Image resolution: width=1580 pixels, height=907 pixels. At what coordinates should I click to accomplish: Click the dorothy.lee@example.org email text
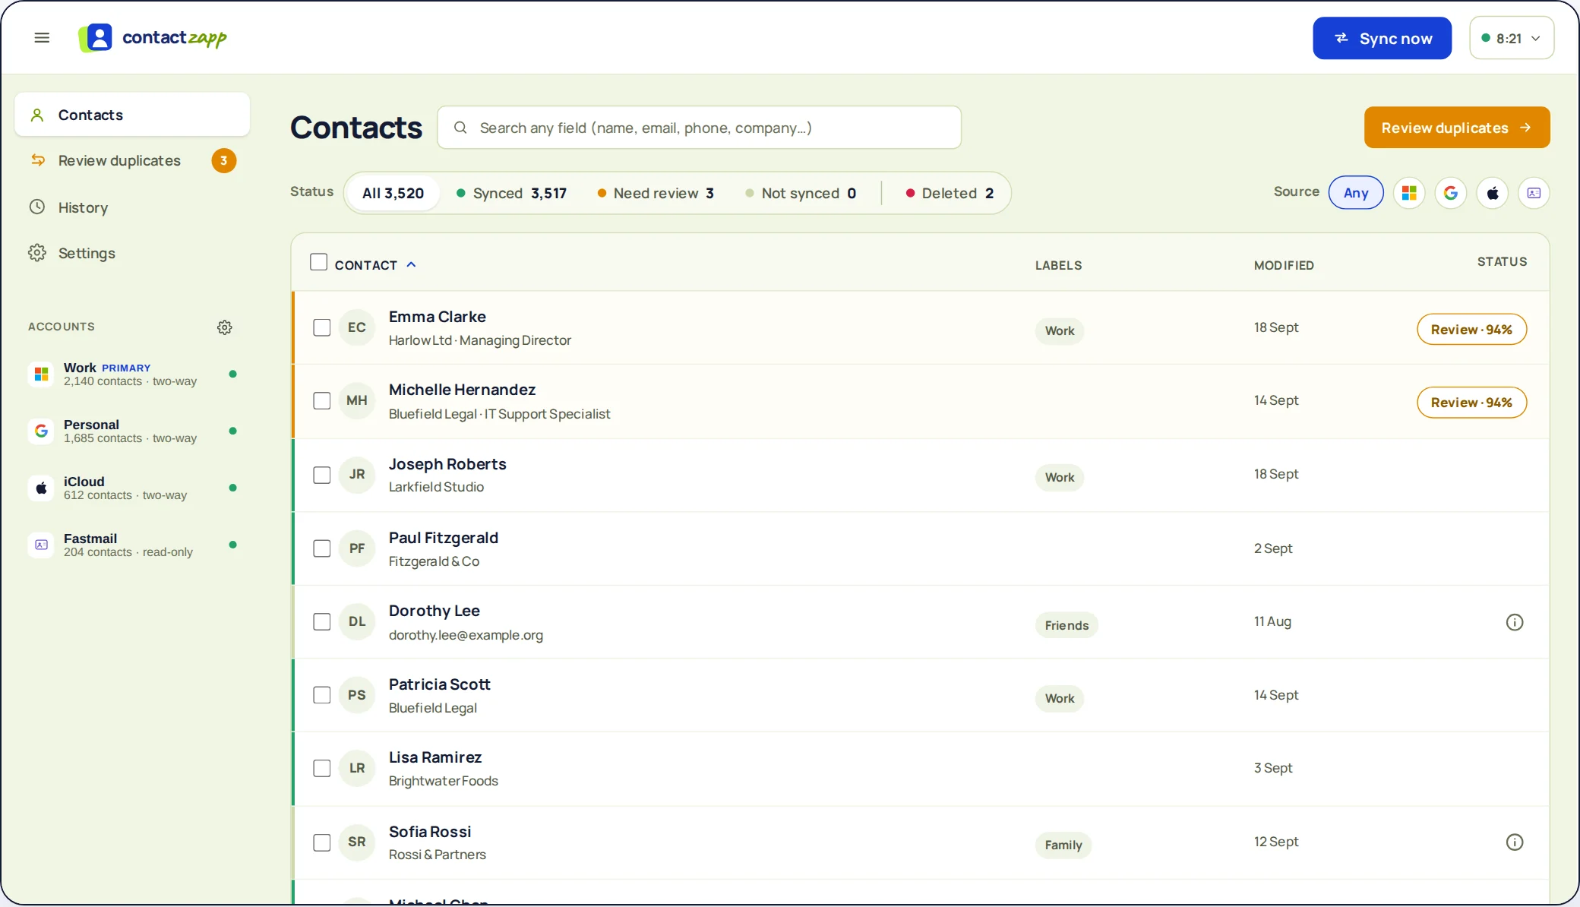point(466,635)
